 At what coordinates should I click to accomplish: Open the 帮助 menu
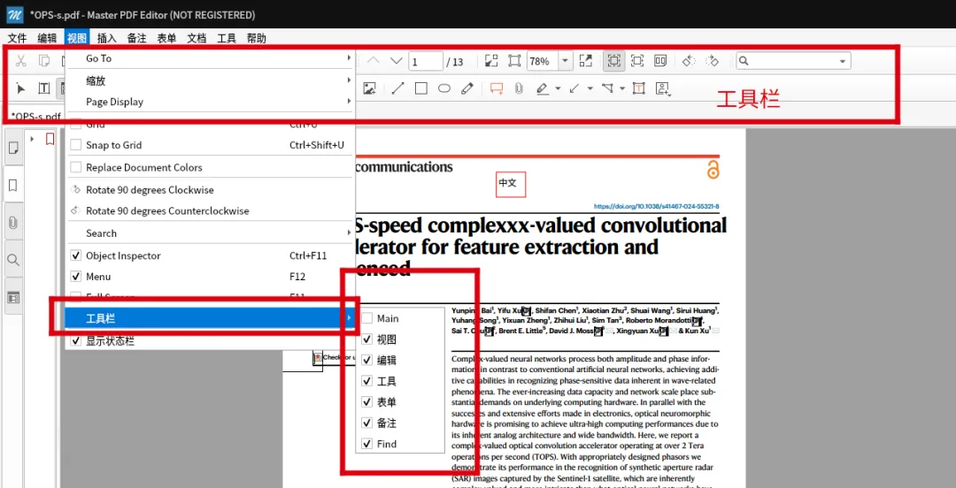click(256, 38)
